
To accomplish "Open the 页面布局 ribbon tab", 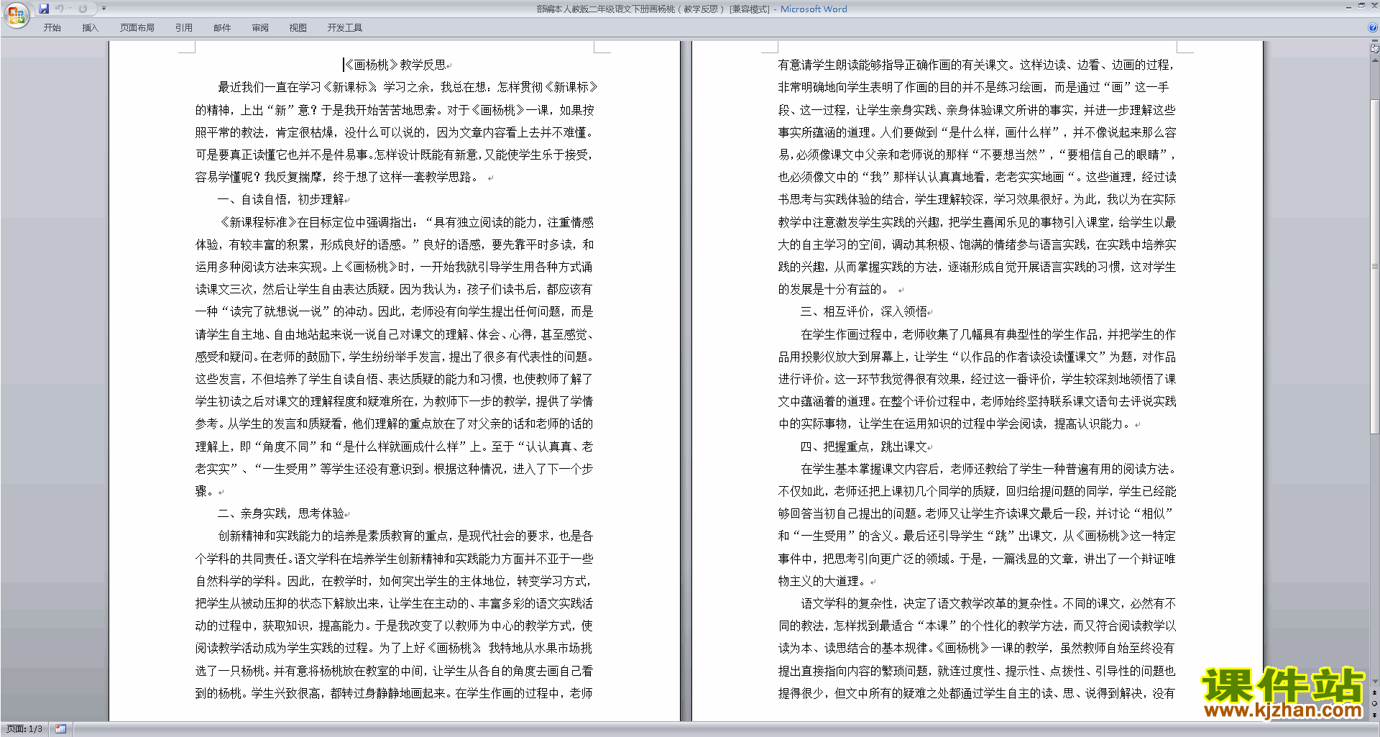I will [x=137, y=27].
